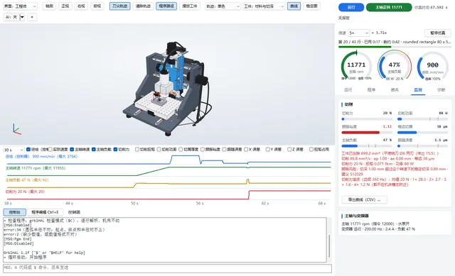455x276 pixels.
Task: Open the 工件 workpiece display dropdown
Action: 264,6
